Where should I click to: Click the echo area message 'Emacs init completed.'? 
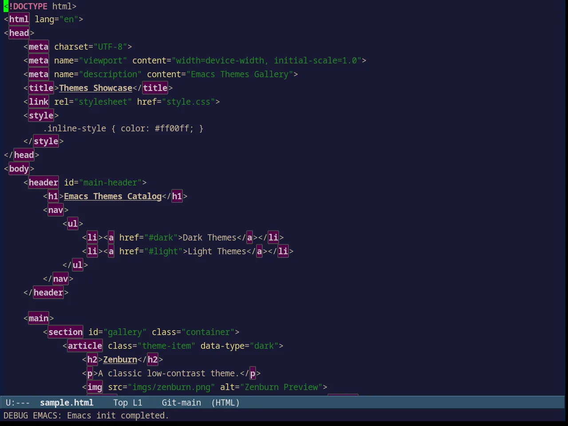118,415
